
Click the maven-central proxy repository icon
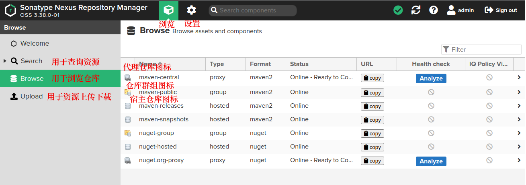(x=128, y=78)
